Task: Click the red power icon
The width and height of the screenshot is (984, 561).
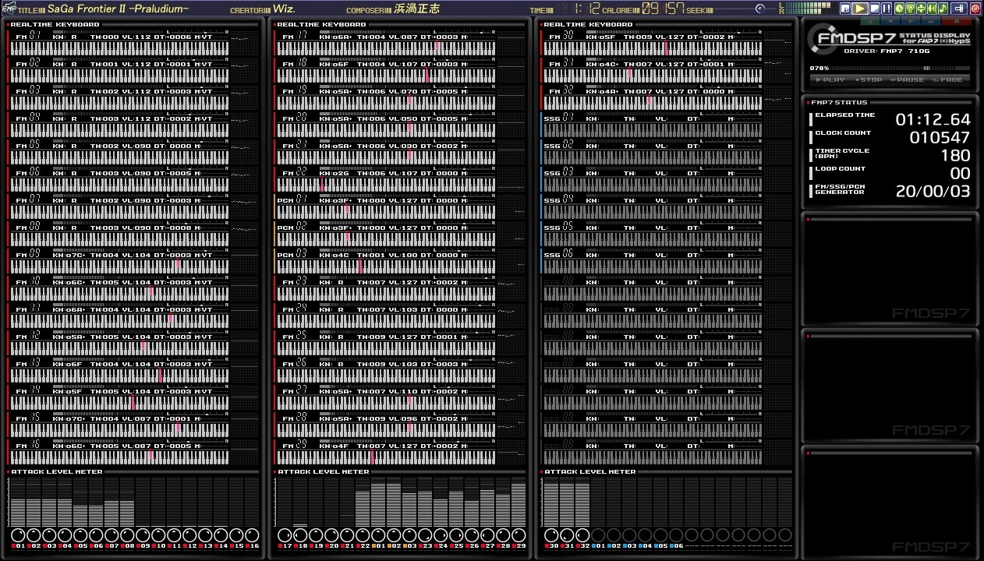Action: click(975, 9)
